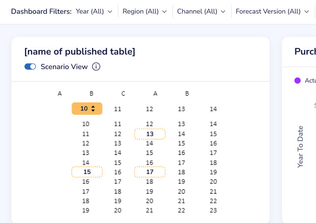Click the rightmost column B header
The width and height of the screenshot is (316, 223).
click(187, 94)
